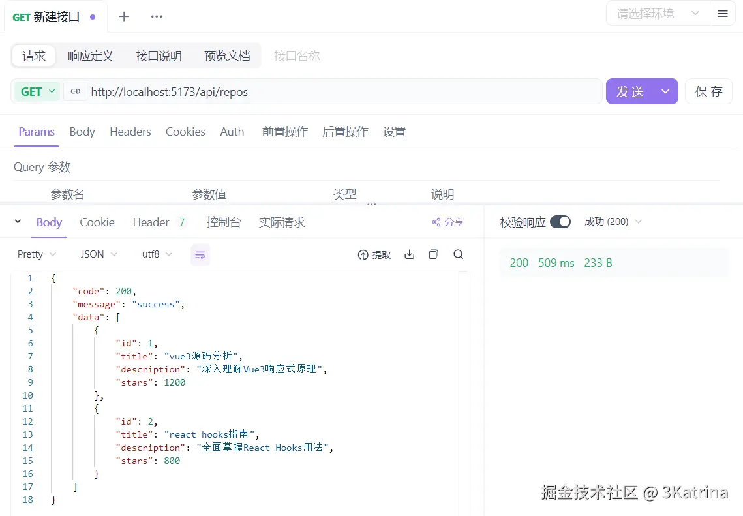
Task: Select the Params tab
Action: click(x=37, y=132)
